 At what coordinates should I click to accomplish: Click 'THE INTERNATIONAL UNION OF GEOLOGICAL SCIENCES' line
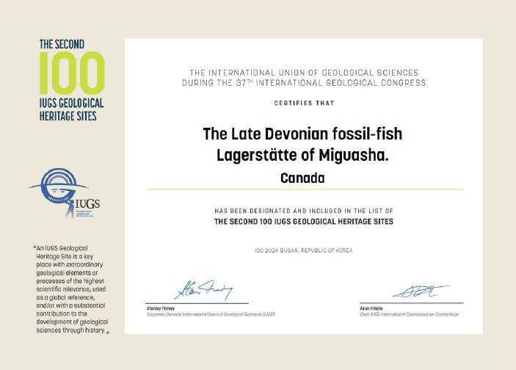pyautogui.click(x=304, y=73)
